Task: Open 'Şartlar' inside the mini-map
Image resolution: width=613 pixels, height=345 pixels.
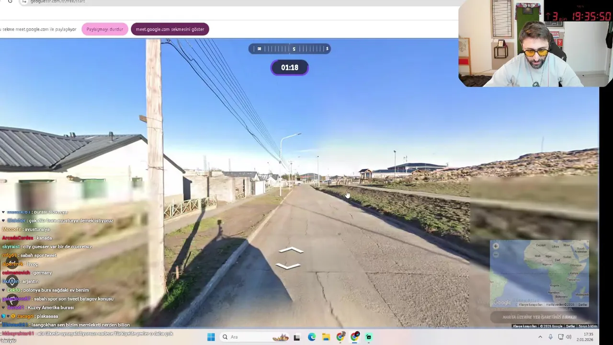Action: (583, 305)
